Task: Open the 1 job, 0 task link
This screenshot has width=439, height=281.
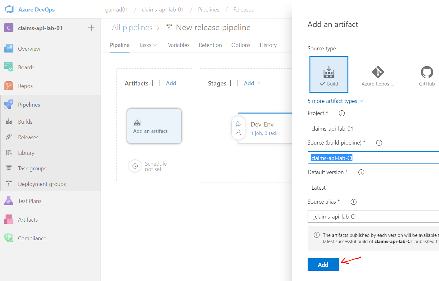Action: click(x=264, y=133)
